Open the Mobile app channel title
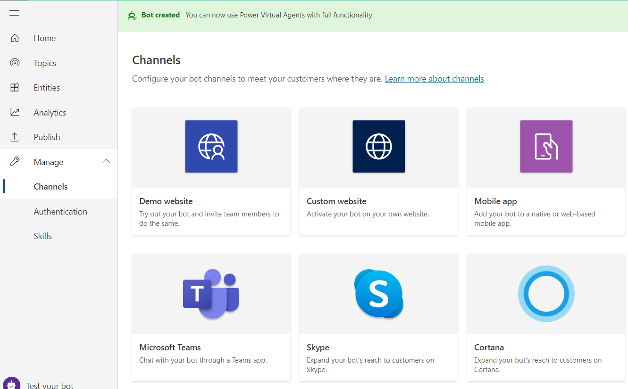The height and width of the screenshot is (389, 628). point(495,201)
